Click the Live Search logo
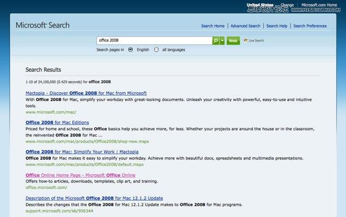The image size is (346, 217). click(254, 41)
